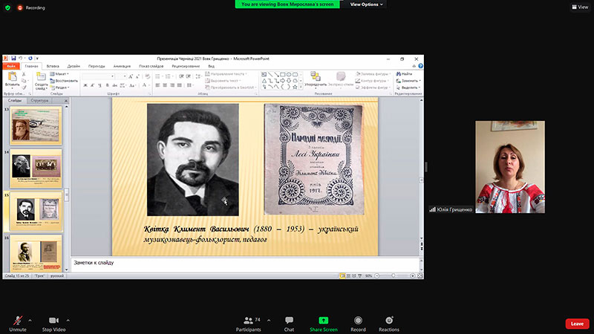This screenshot has width=594, height=334.
Task: Click the Format Painter brush icon
Action: [x=24, y=88]
